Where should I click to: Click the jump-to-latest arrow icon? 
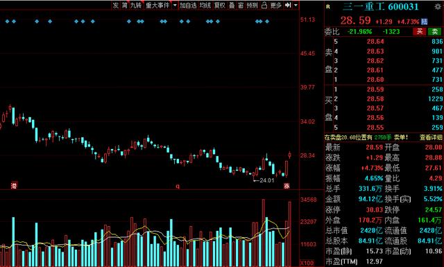(x=288, y=5)
